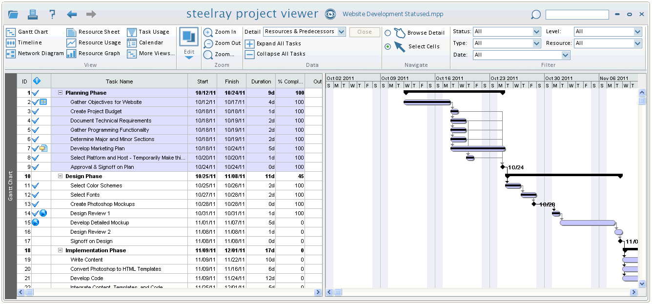Switch to Timeline view
This screenshot has width=652, height=304.
click(24, 42)
